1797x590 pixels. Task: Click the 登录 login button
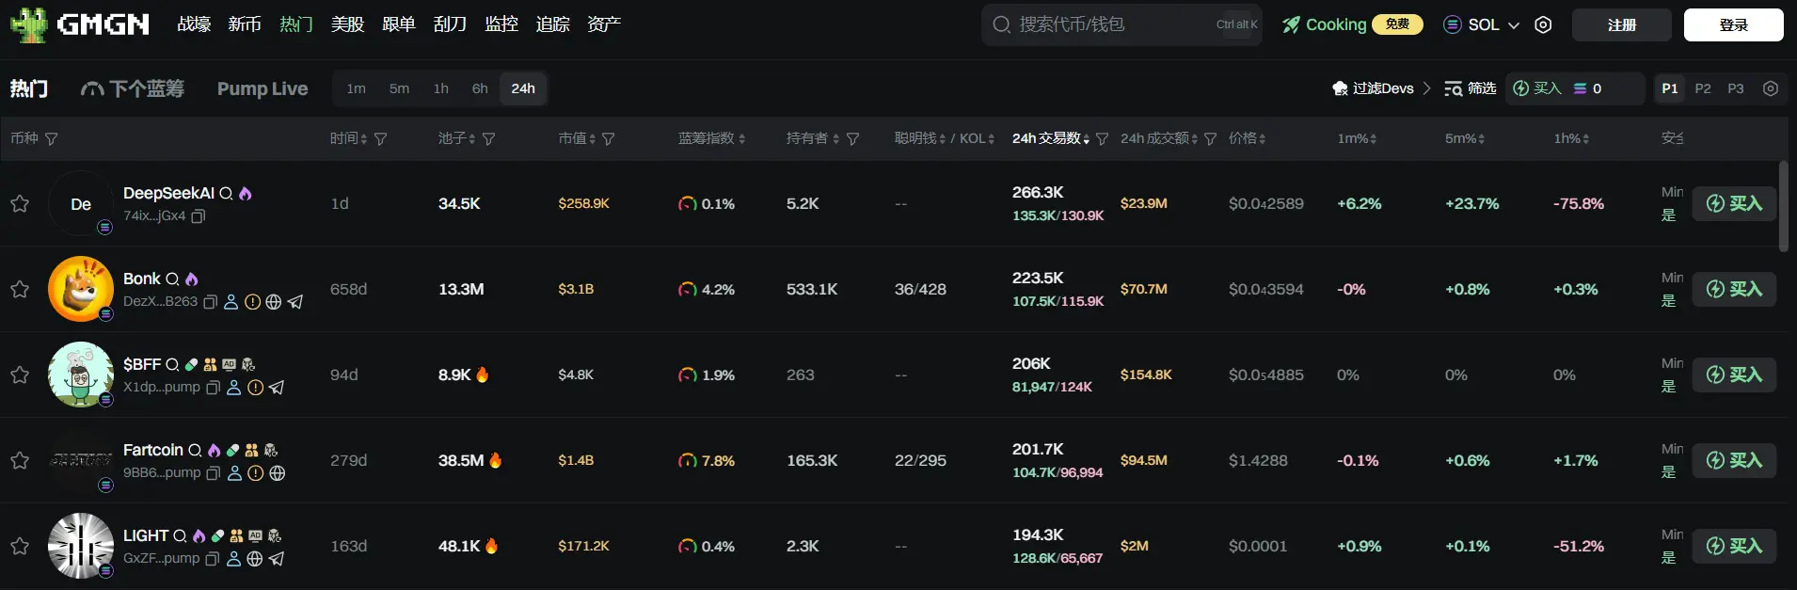click(x=1733, y=25)
